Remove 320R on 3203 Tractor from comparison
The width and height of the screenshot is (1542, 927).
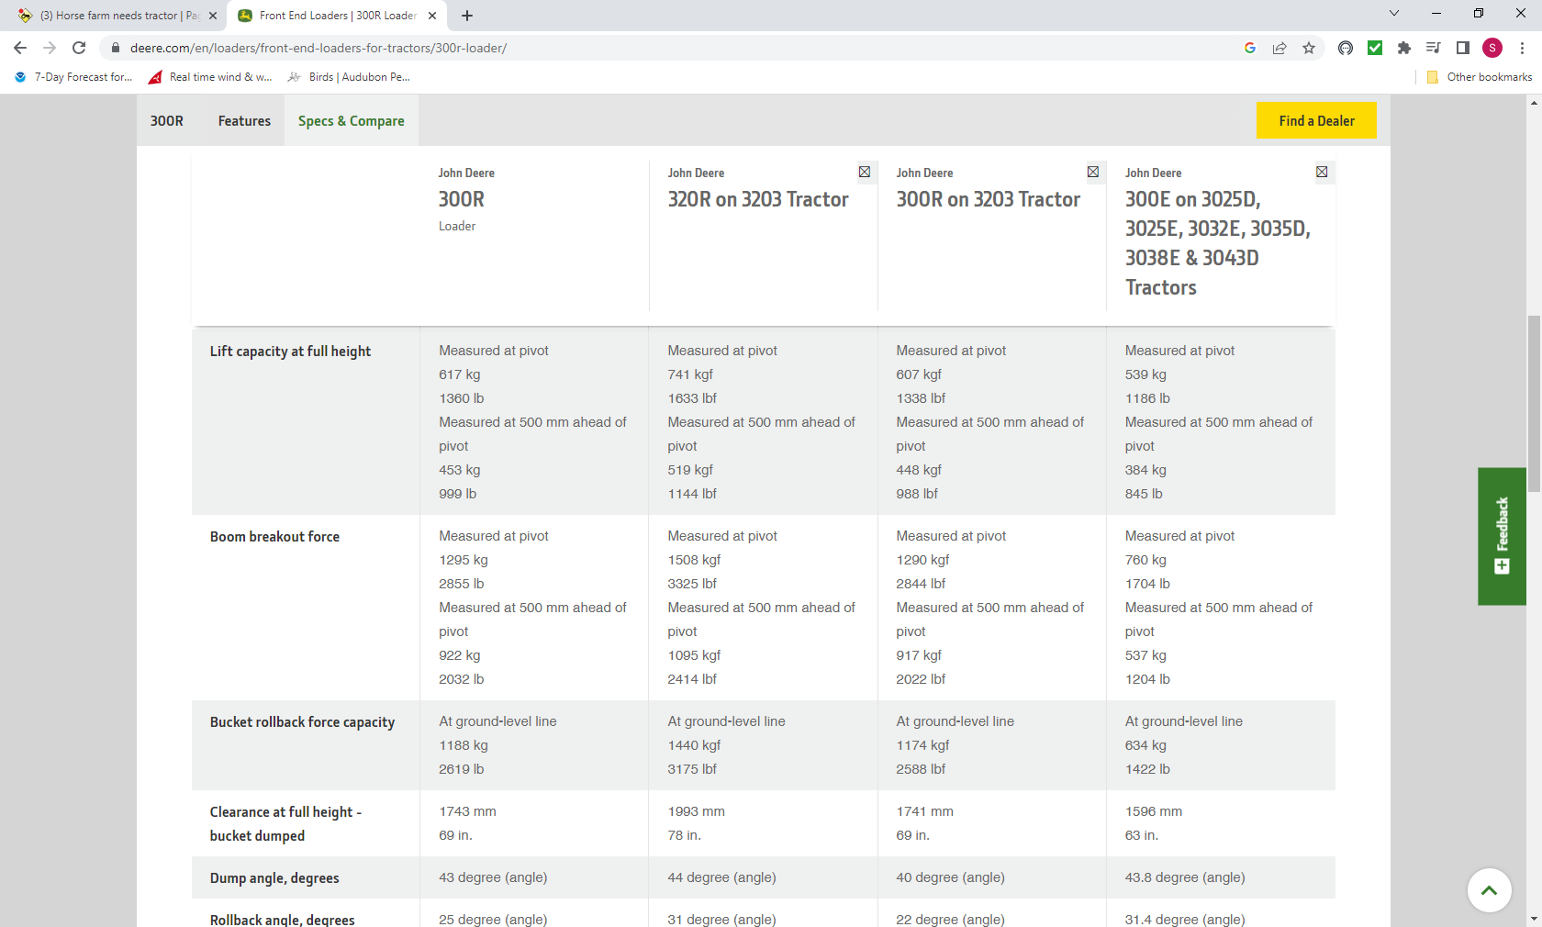click(864, 172)
